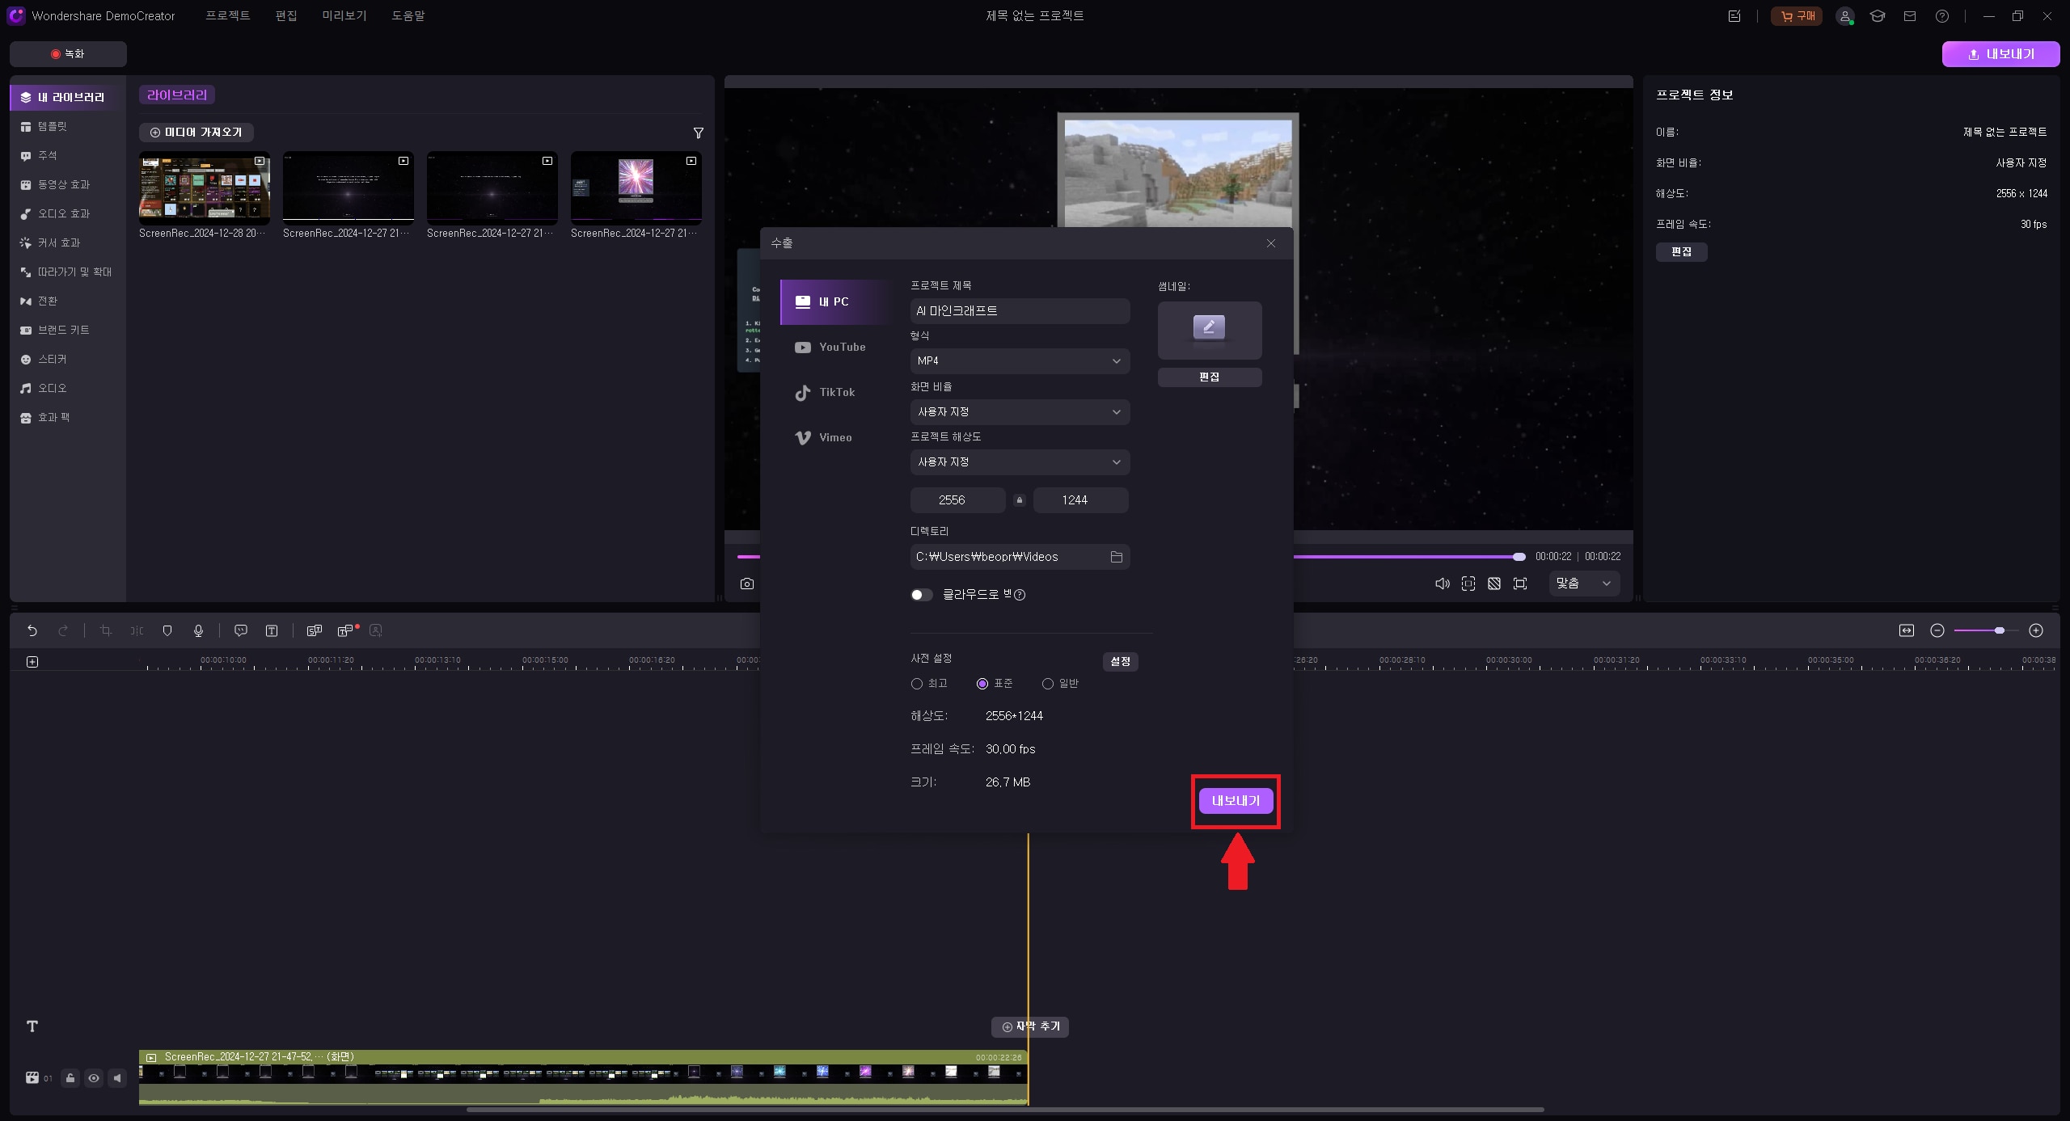Click the notes icon beside purchase button
The height and width of the screenshot is (1121, 2070).
point(1734,16)
